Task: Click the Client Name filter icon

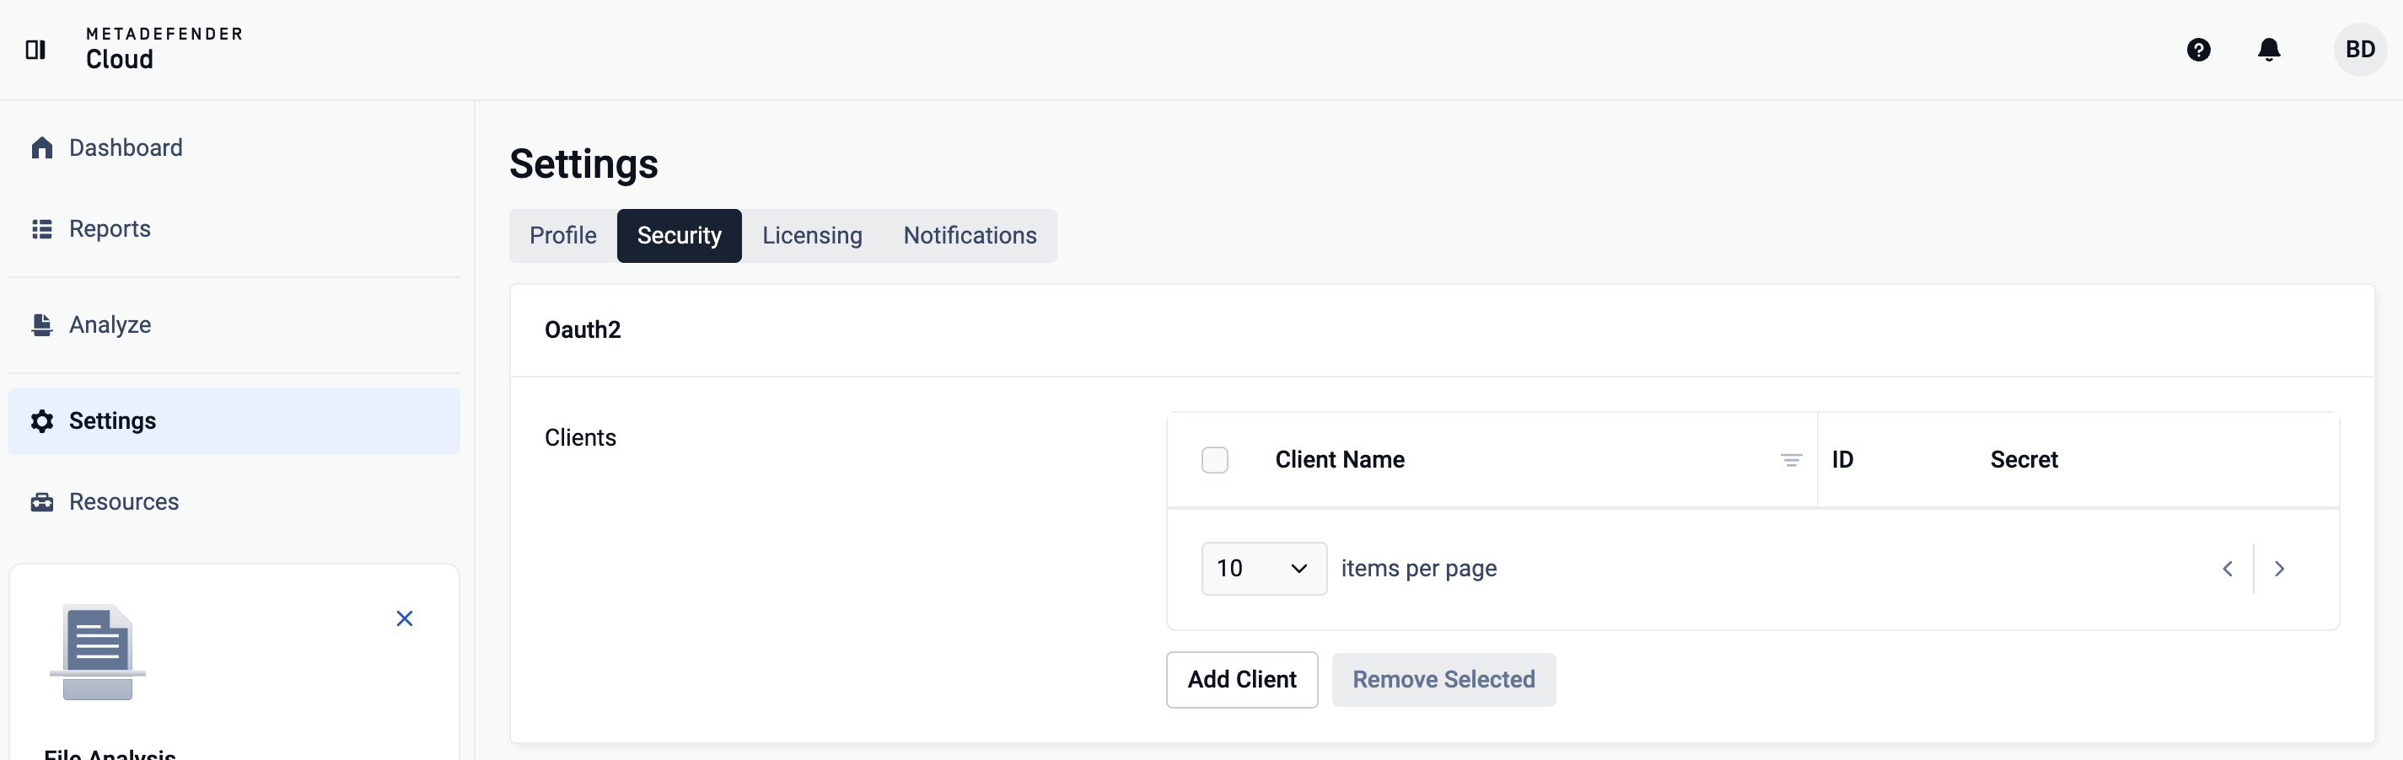Action: 1790,460
